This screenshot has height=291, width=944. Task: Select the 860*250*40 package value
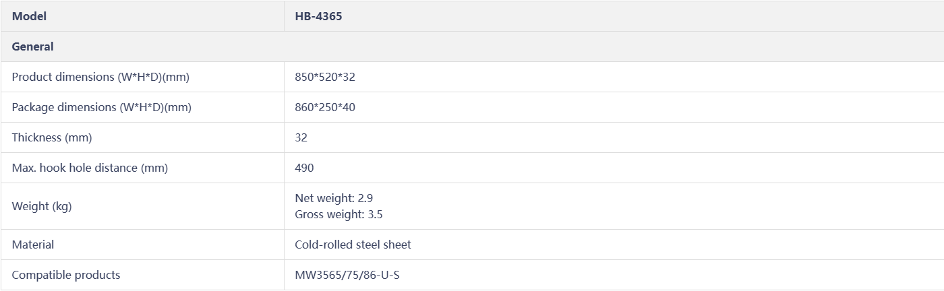tap(325, 107)
